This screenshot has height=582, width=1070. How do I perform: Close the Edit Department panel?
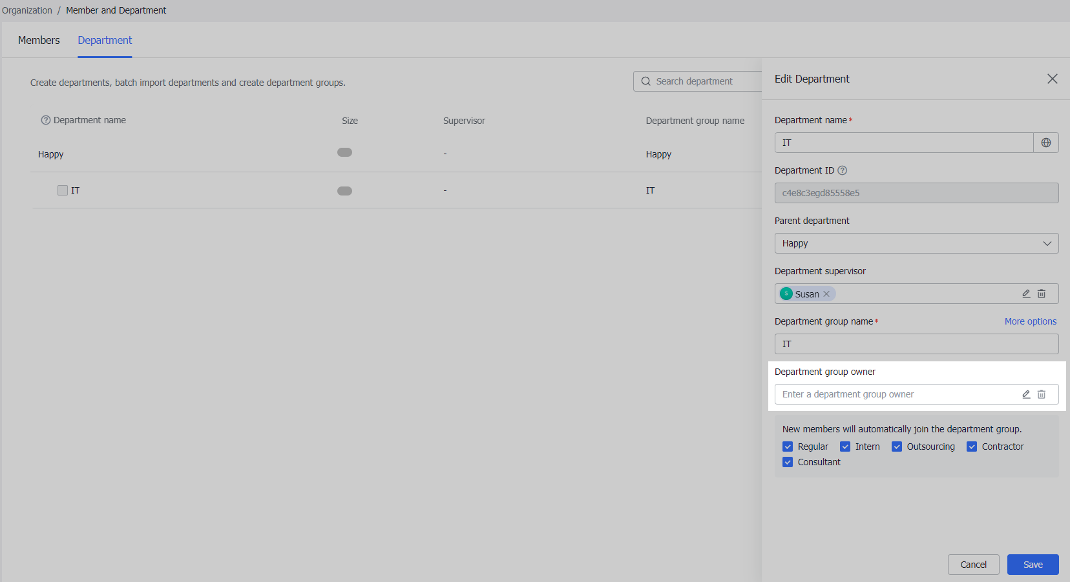(x=1053, y=78)
